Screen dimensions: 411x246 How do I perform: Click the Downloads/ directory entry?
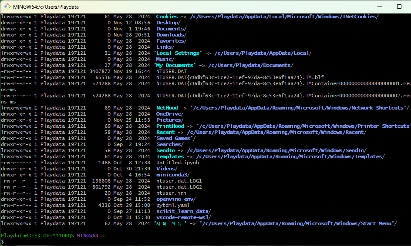tap(172, 34)
